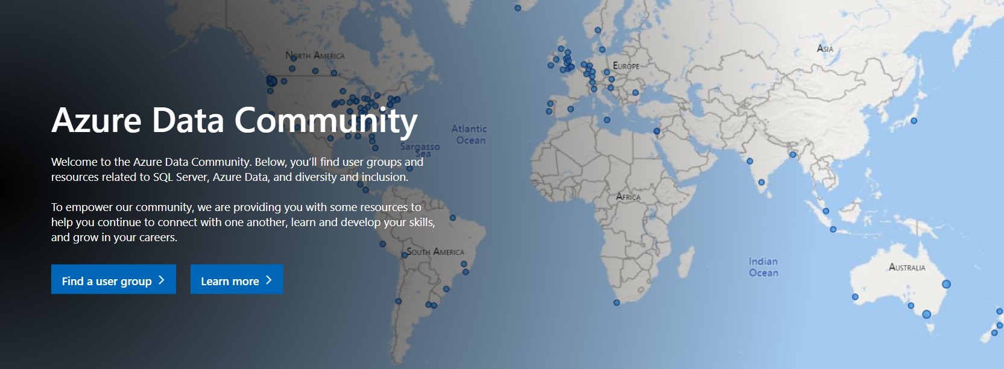Select the marker on Australia's west coast
The height and width of the screenshot is (369, 1004).
855,297
